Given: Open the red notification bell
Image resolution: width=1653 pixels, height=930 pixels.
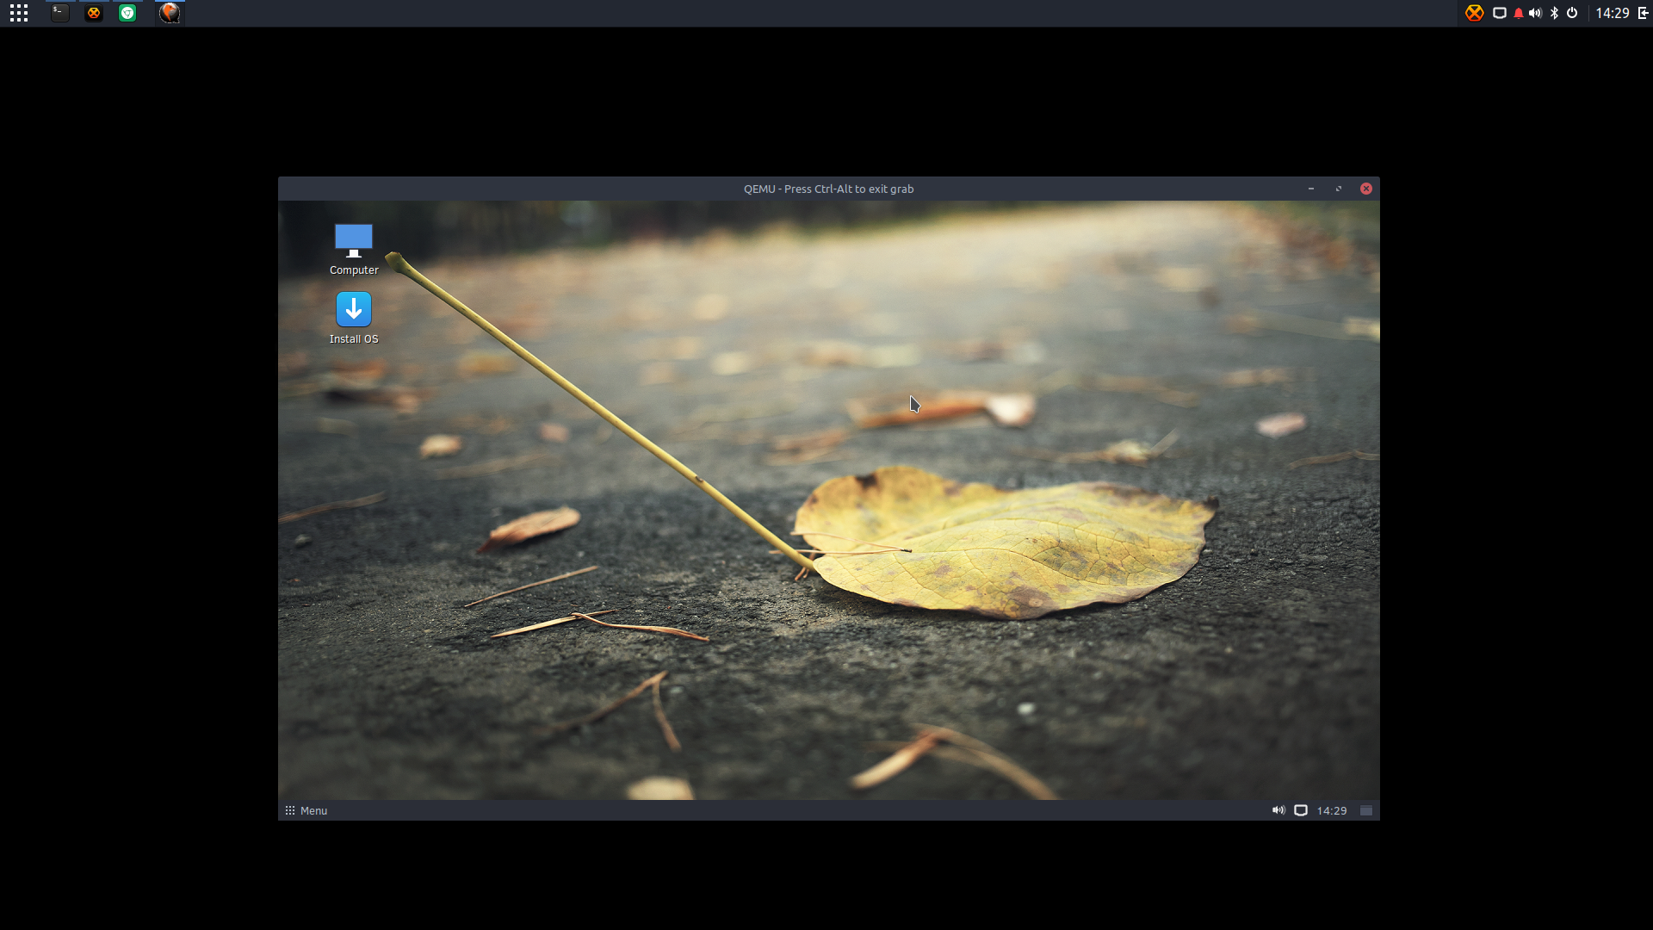Looking at the screenshot, I should point(1519,13).
